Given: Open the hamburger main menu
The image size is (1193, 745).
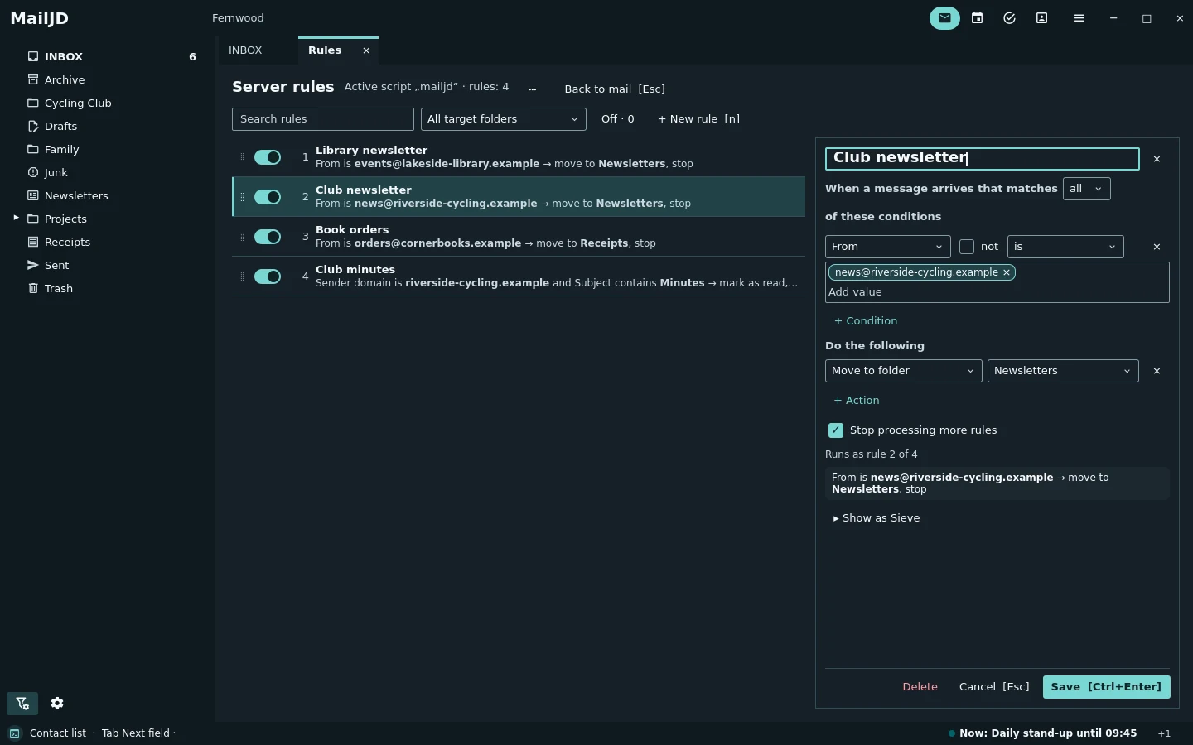Looking at the screenshot, I should coord(1079,18).
